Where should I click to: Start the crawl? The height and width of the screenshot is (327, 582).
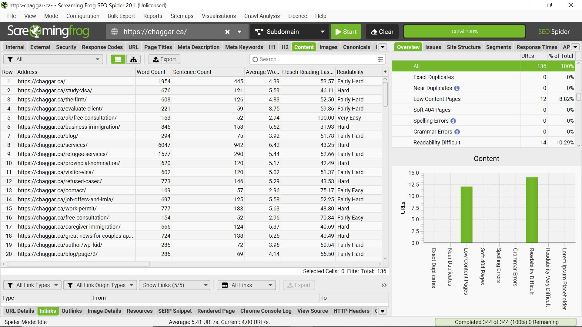click(346, 32)
